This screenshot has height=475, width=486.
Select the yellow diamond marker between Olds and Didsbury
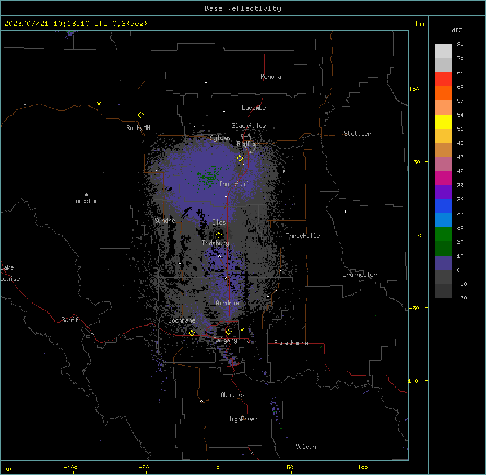tap(219, 235)
